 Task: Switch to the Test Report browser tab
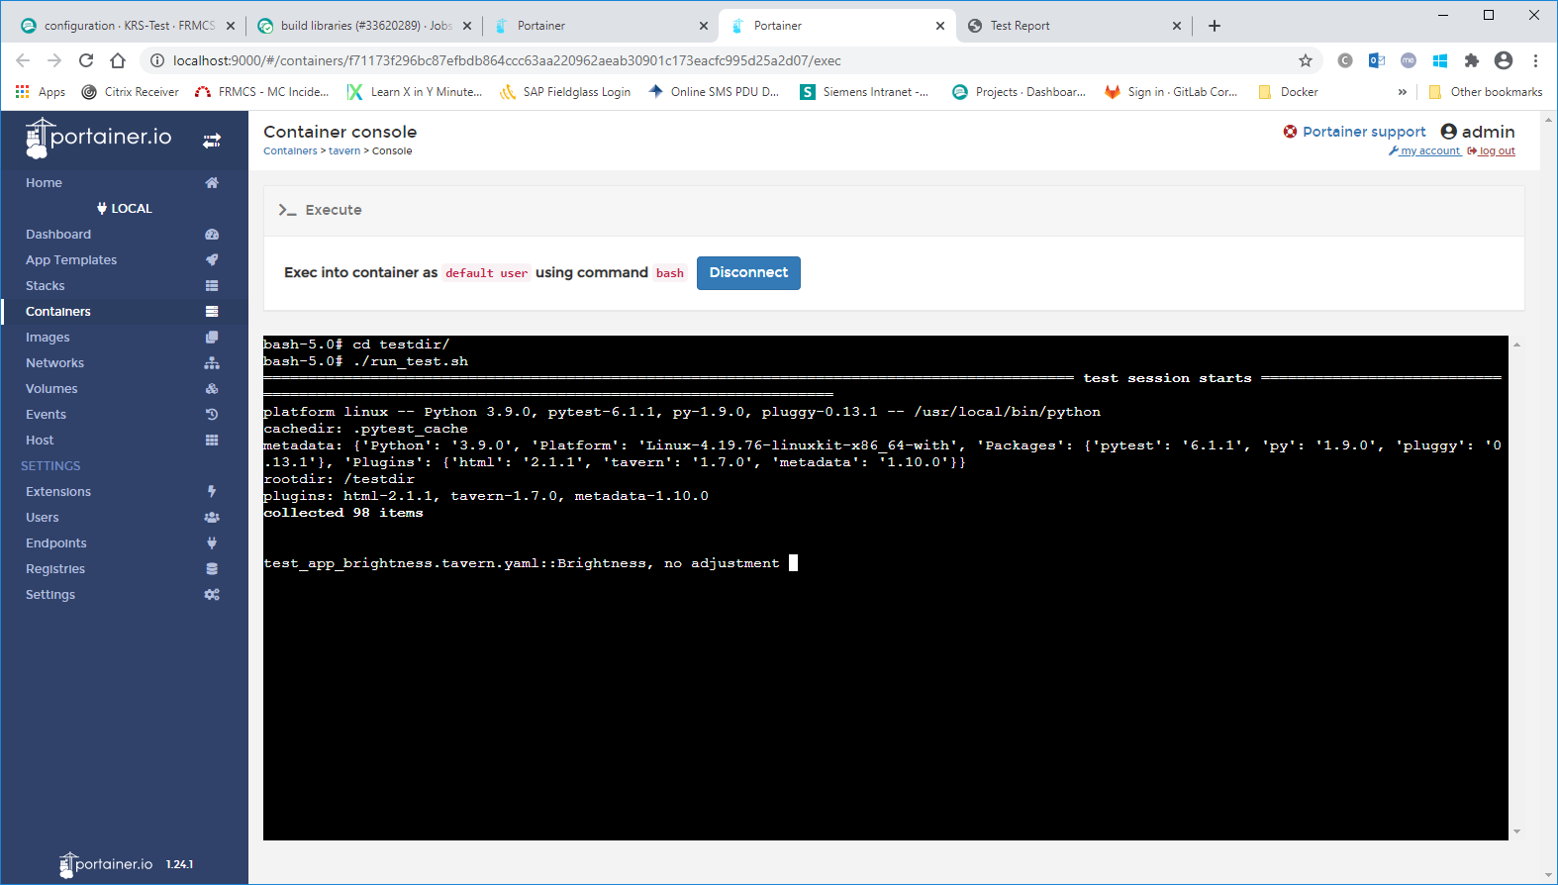click(x=1074, y=26)
